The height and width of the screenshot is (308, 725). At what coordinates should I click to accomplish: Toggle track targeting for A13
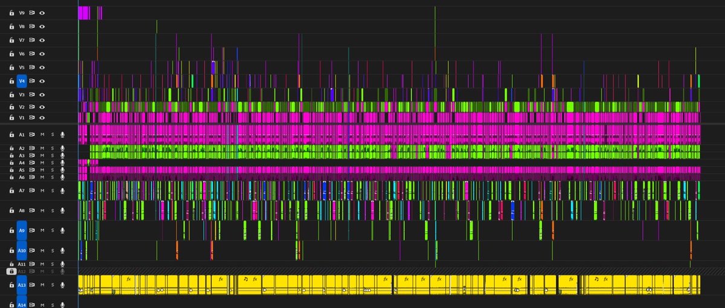22,285
